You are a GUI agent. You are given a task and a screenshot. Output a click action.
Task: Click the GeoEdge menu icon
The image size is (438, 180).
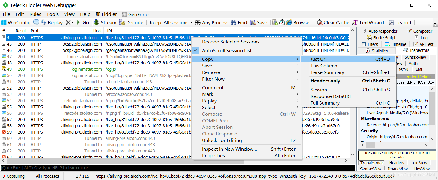pos(124,14)
